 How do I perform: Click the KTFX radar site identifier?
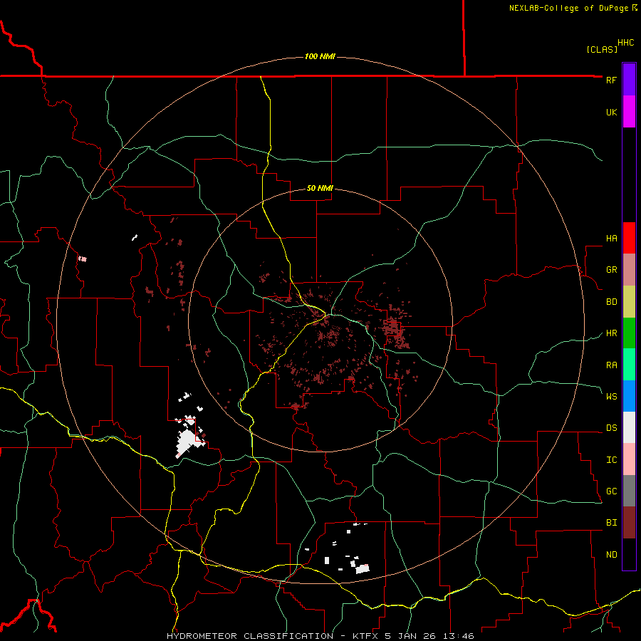pyautogui.click(x=366, y=636)
